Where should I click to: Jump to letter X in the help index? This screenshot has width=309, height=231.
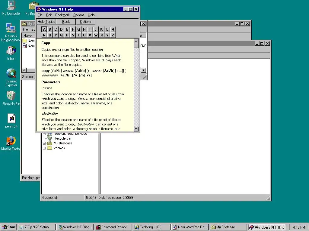pyautogui.click(x=101, y=35)
